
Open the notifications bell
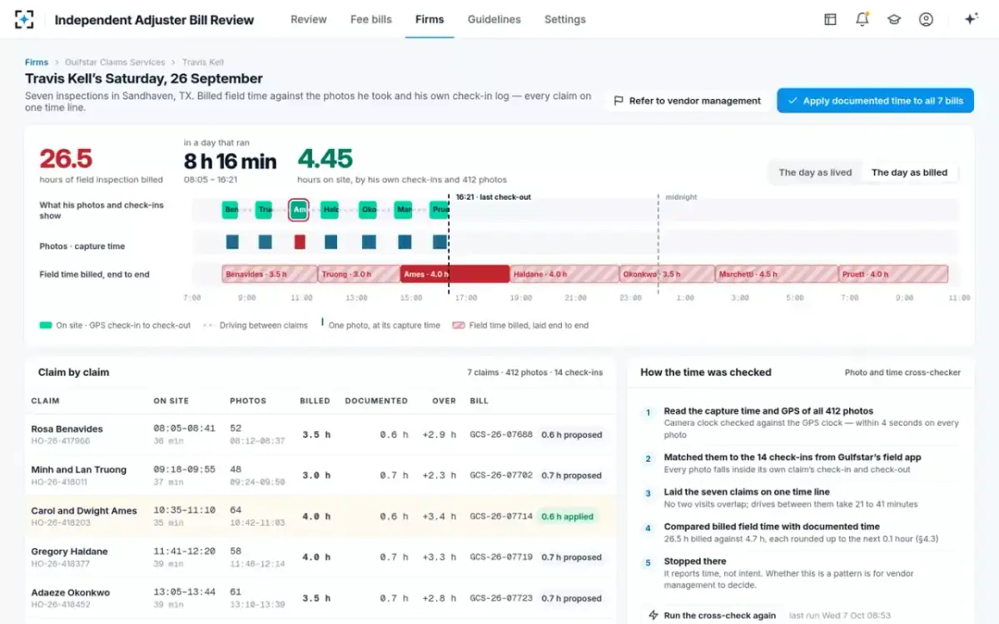click(x=862, y=19)
